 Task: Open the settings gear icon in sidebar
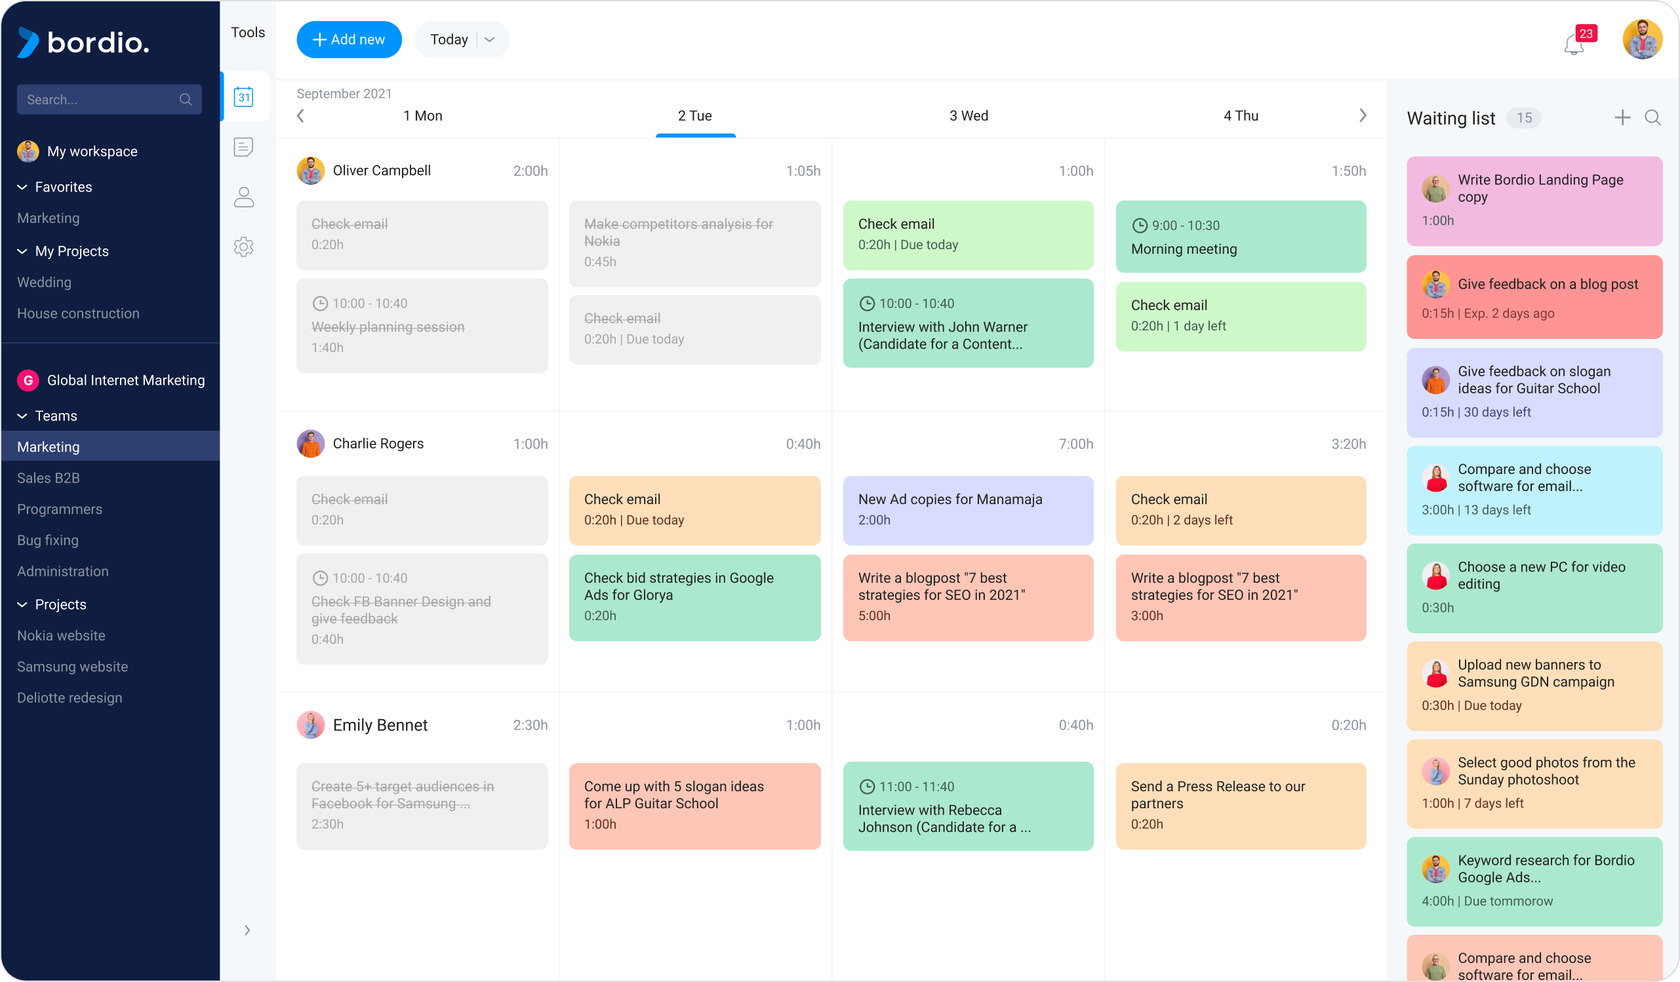[x=243, y=246]
